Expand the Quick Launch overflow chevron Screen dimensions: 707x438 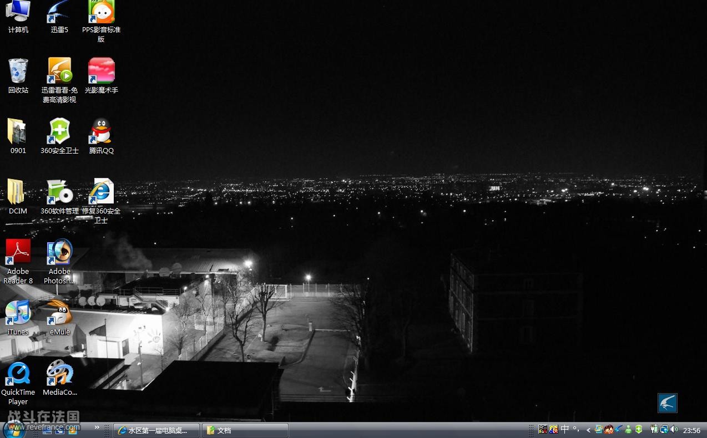tap(97, 427)
